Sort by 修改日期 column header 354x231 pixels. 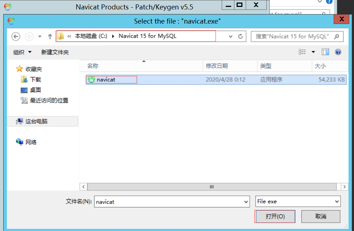230,66
